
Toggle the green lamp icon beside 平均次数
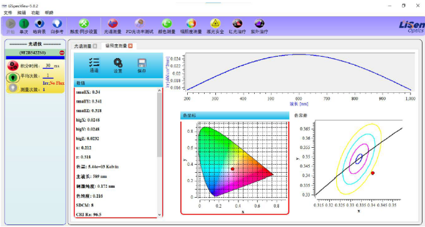coord(13,77)
